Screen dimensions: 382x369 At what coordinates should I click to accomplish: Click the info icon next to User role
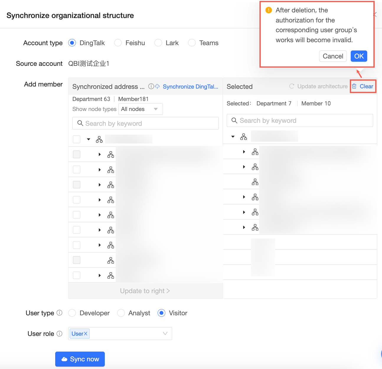[x=59, y=334]
